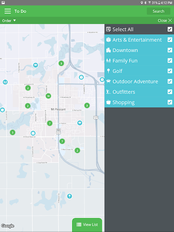Select the Golf category label
Viewport: 174px width, 232px height.
117,71
